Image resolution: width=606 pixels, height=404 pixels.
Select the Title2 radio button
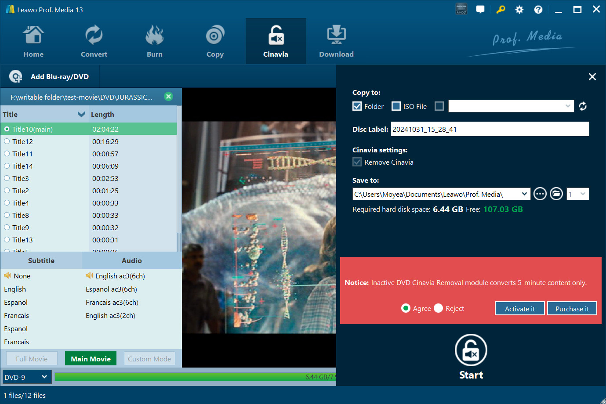(x=7, y=191)
